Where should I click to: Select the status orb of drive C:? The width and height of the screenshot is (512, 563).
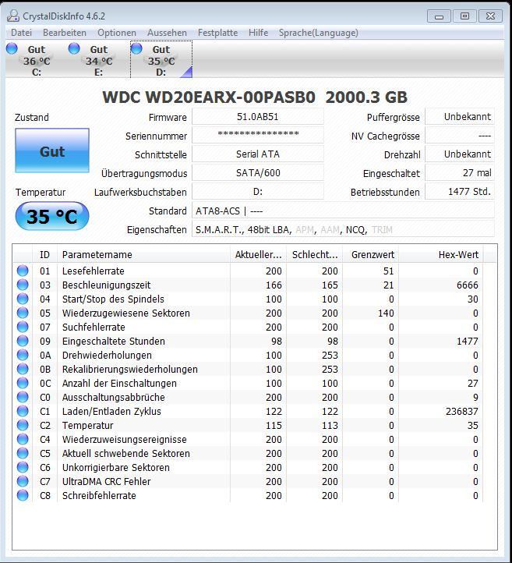tap(12, 48)
